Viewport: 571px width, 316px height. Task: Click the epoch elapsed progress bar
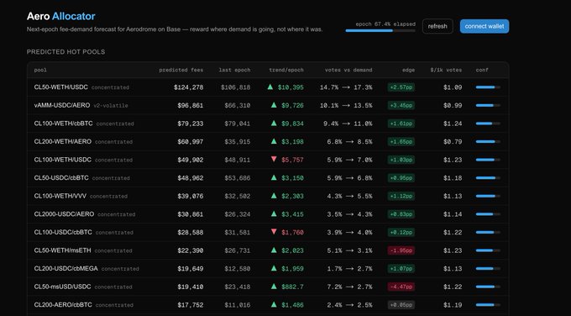(x=380, y=30)
